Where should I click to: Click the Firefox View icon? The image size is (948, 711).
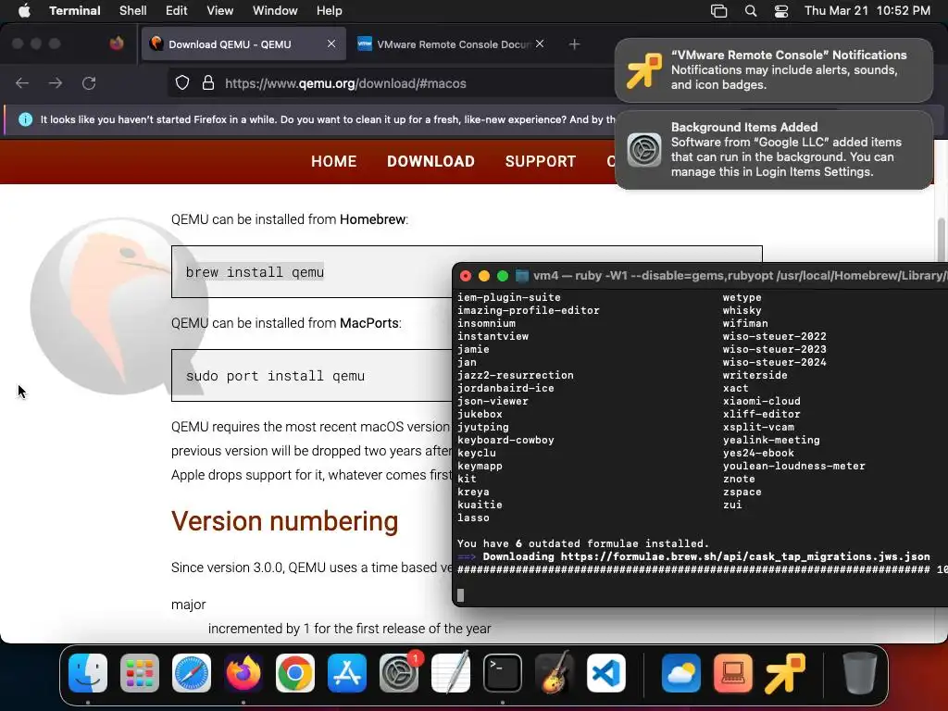[117, 44]
